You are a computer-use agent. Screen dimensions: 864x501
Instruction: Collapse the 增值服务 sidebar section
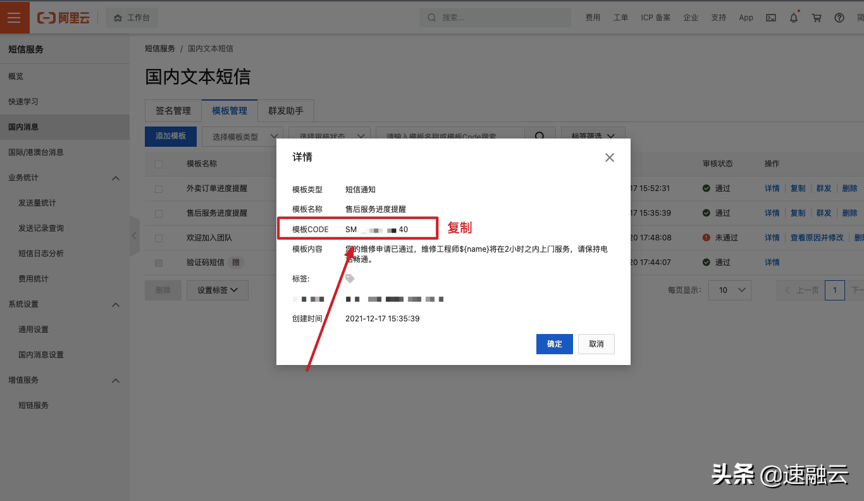point(116,380)
